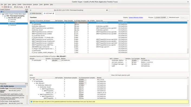Sort by Deep Samples column header
This screenshot has width=191, height=107.
coord(69,21)
